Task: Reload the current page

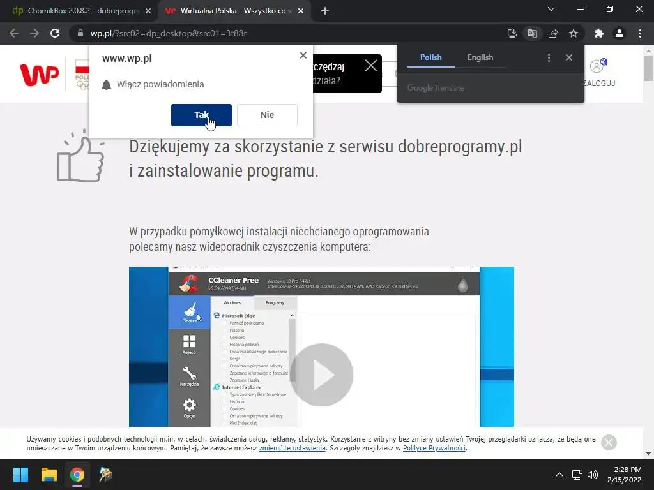Action: (x=55, y=33)
